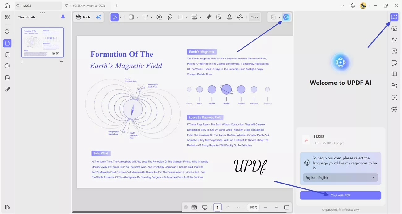Click the 112233 PDF file entry
The image size is (402, 214).
[x=340, y=140]
